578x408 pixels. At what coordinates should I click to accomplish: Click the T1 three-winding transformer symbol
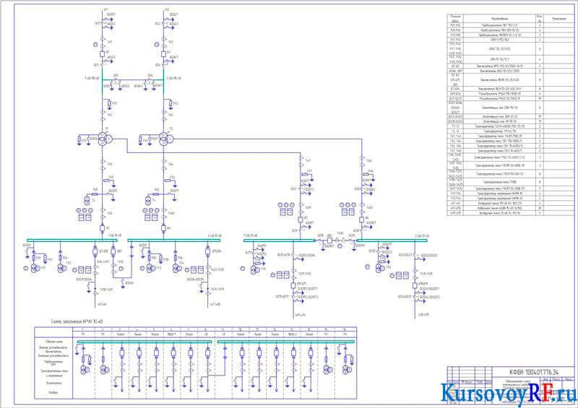point(105,139)
